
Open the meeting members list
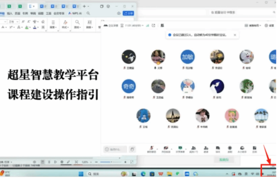[193, 149]
